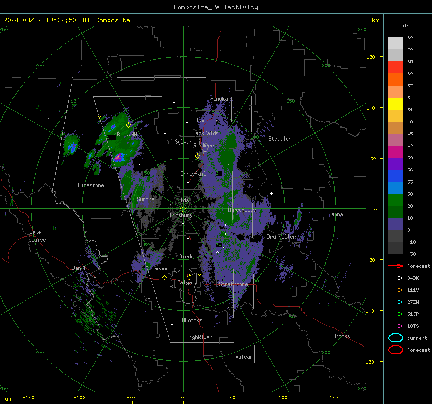The height and width of the screenshot is (404, 432).
Task: Click the light gray 70–80 dBZ swatch
Action: (396, 44)
